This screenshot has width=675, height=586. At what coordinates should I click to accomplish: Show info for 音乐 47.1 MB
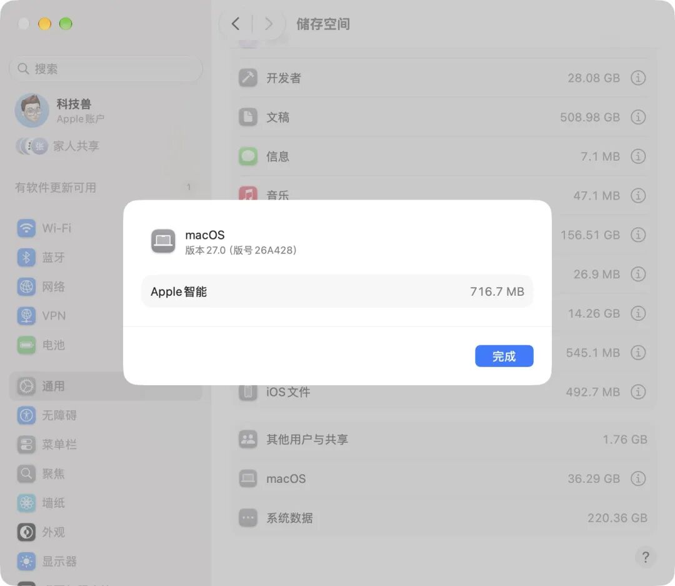click(638, 195)
